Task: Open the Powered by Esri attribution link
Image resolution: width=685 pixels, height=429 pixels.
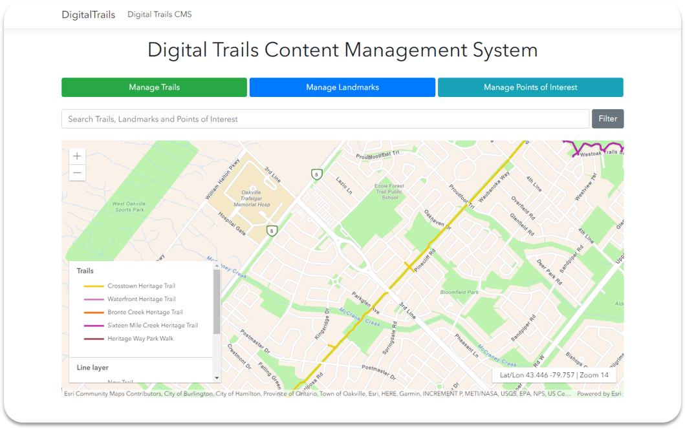Action: tap(599, 393)
